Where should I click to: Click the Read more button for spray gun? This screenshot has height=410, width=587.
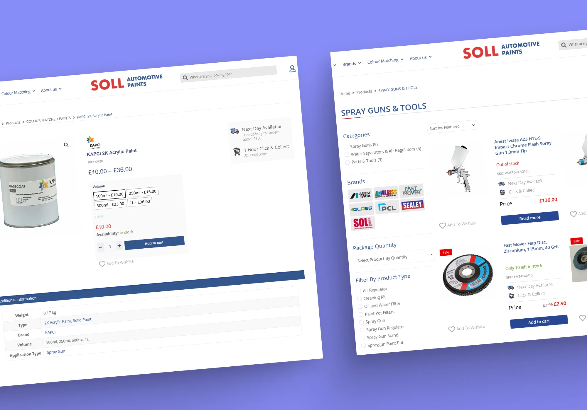[528, 218]
